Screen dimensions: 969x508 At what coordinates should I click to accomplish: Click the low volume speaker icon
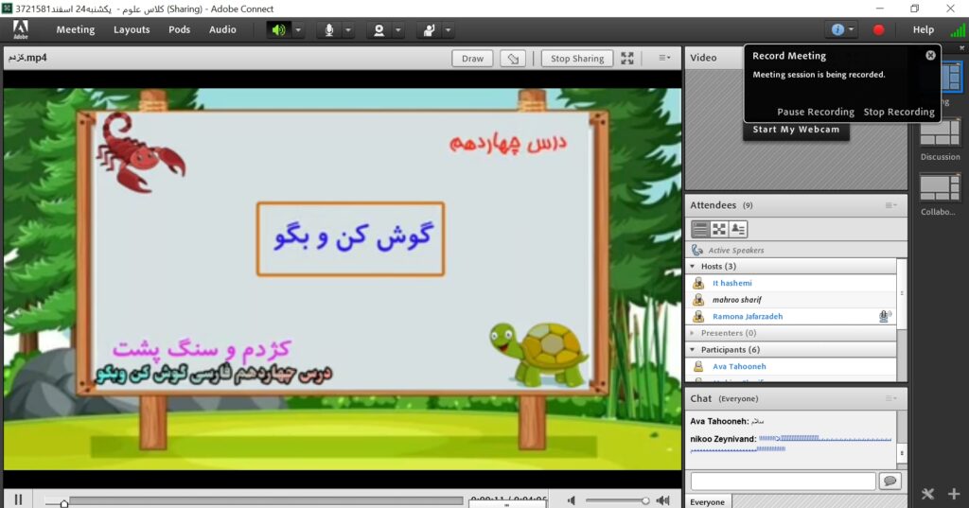(572, 500)
